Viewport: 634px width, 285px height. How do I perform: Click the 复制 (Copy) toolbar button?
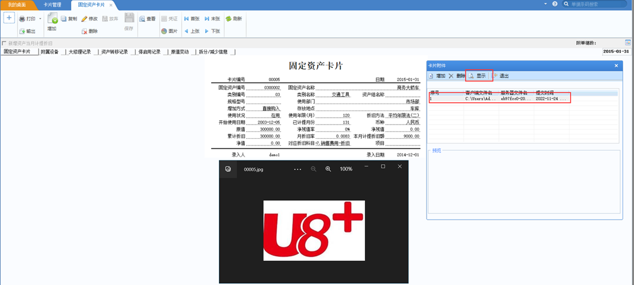click(x=69, y=19)
